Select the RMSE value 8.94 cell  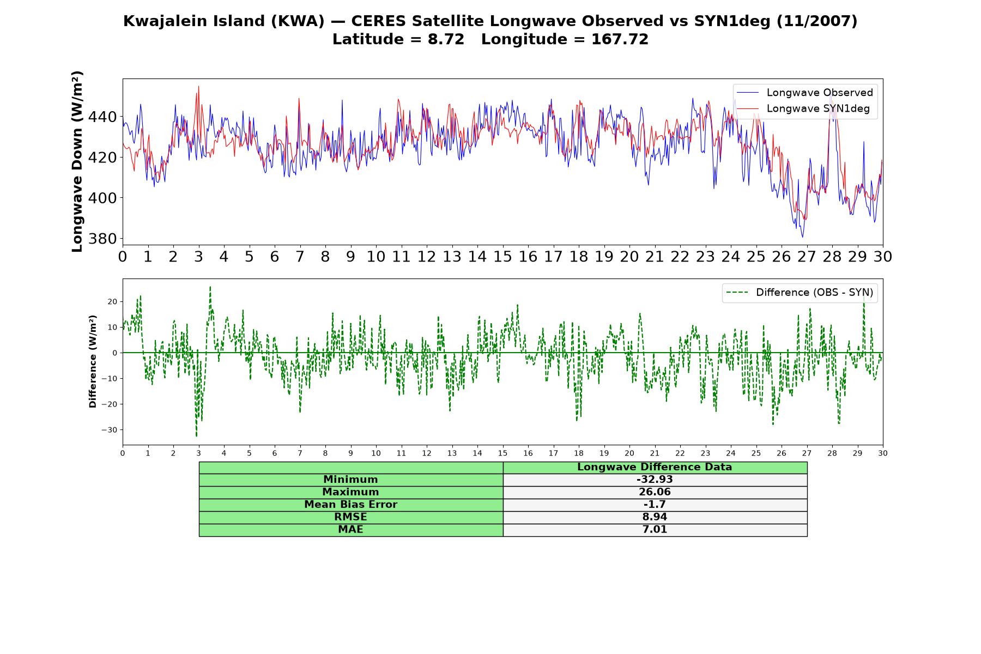[x=655, y=517]
